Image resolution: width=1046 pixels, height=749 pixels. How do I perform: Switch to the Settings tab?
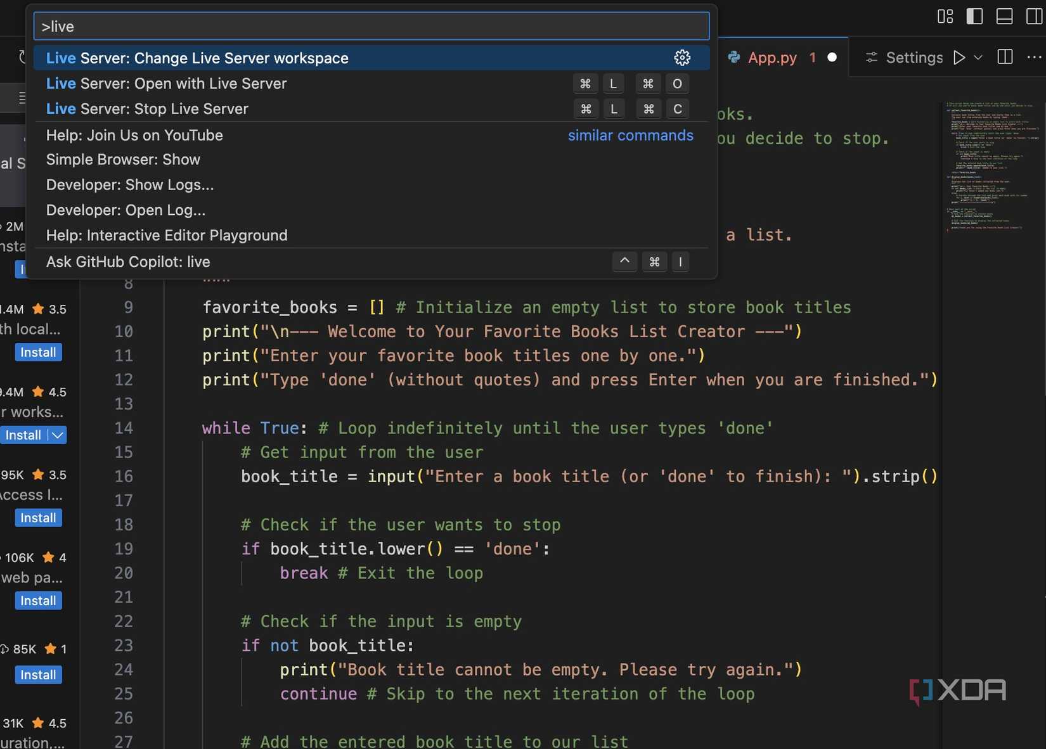coord(913,58)
